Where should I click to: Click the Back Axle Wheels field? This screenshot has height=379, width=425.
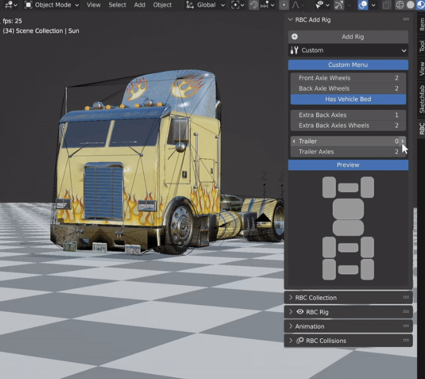point(348,89)
